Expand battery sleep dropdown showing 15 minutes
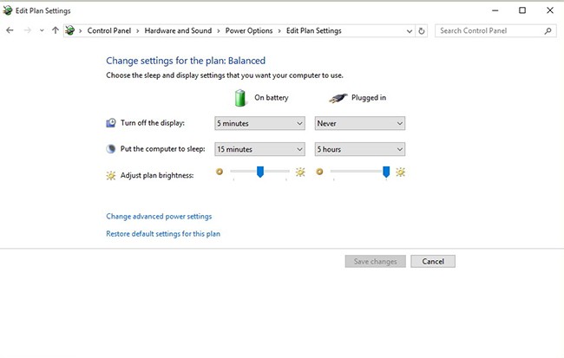This screenshot has width=564, height=358. pyautogui.click(x=259, y=149)
